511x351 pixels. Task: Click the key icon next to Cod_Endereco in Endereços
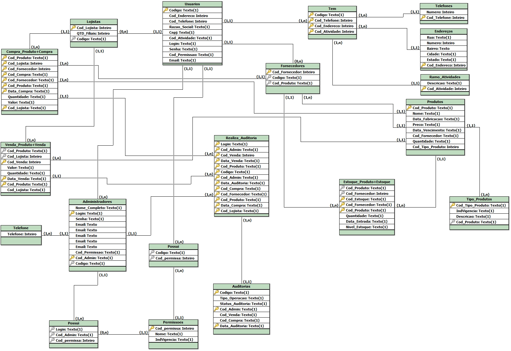point(423,65)
